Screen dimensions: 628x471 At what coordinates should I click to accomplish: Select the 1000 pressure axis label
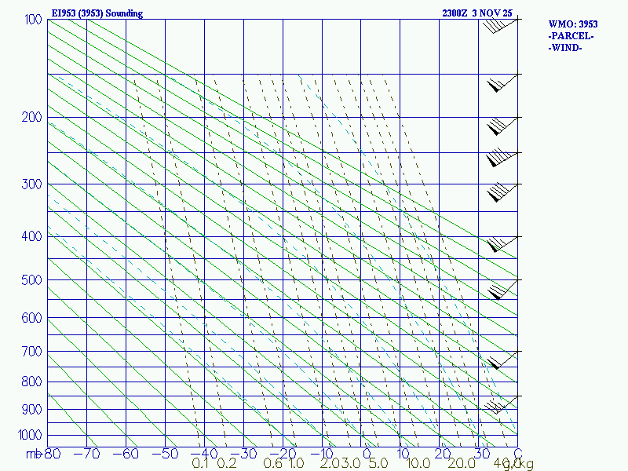point(30,435)
